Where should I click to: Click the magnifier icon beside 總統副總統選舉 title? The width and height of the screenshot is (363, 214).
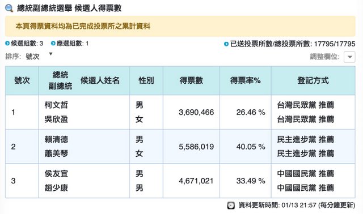tap(9, 8)
